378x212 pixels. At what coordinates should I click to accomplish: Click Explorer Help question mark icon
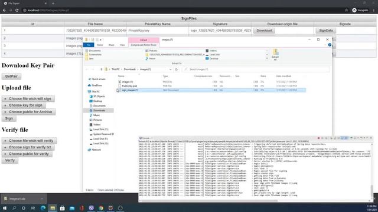[x=330, y=45]
